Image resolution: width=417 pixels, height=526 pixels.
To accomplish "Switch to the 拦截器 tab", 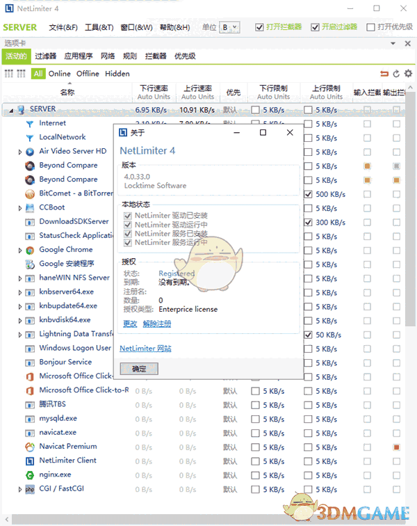I will pyautogui.click(x=156, y=56).
